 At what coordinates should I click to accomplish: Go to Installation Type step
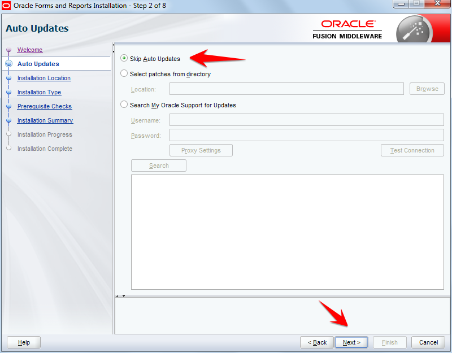(39, 92)
